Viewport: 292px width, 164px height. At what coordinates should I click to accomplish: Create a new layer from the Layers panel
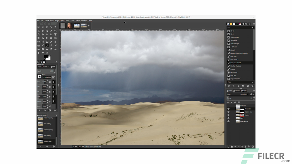tap(228, 146)
